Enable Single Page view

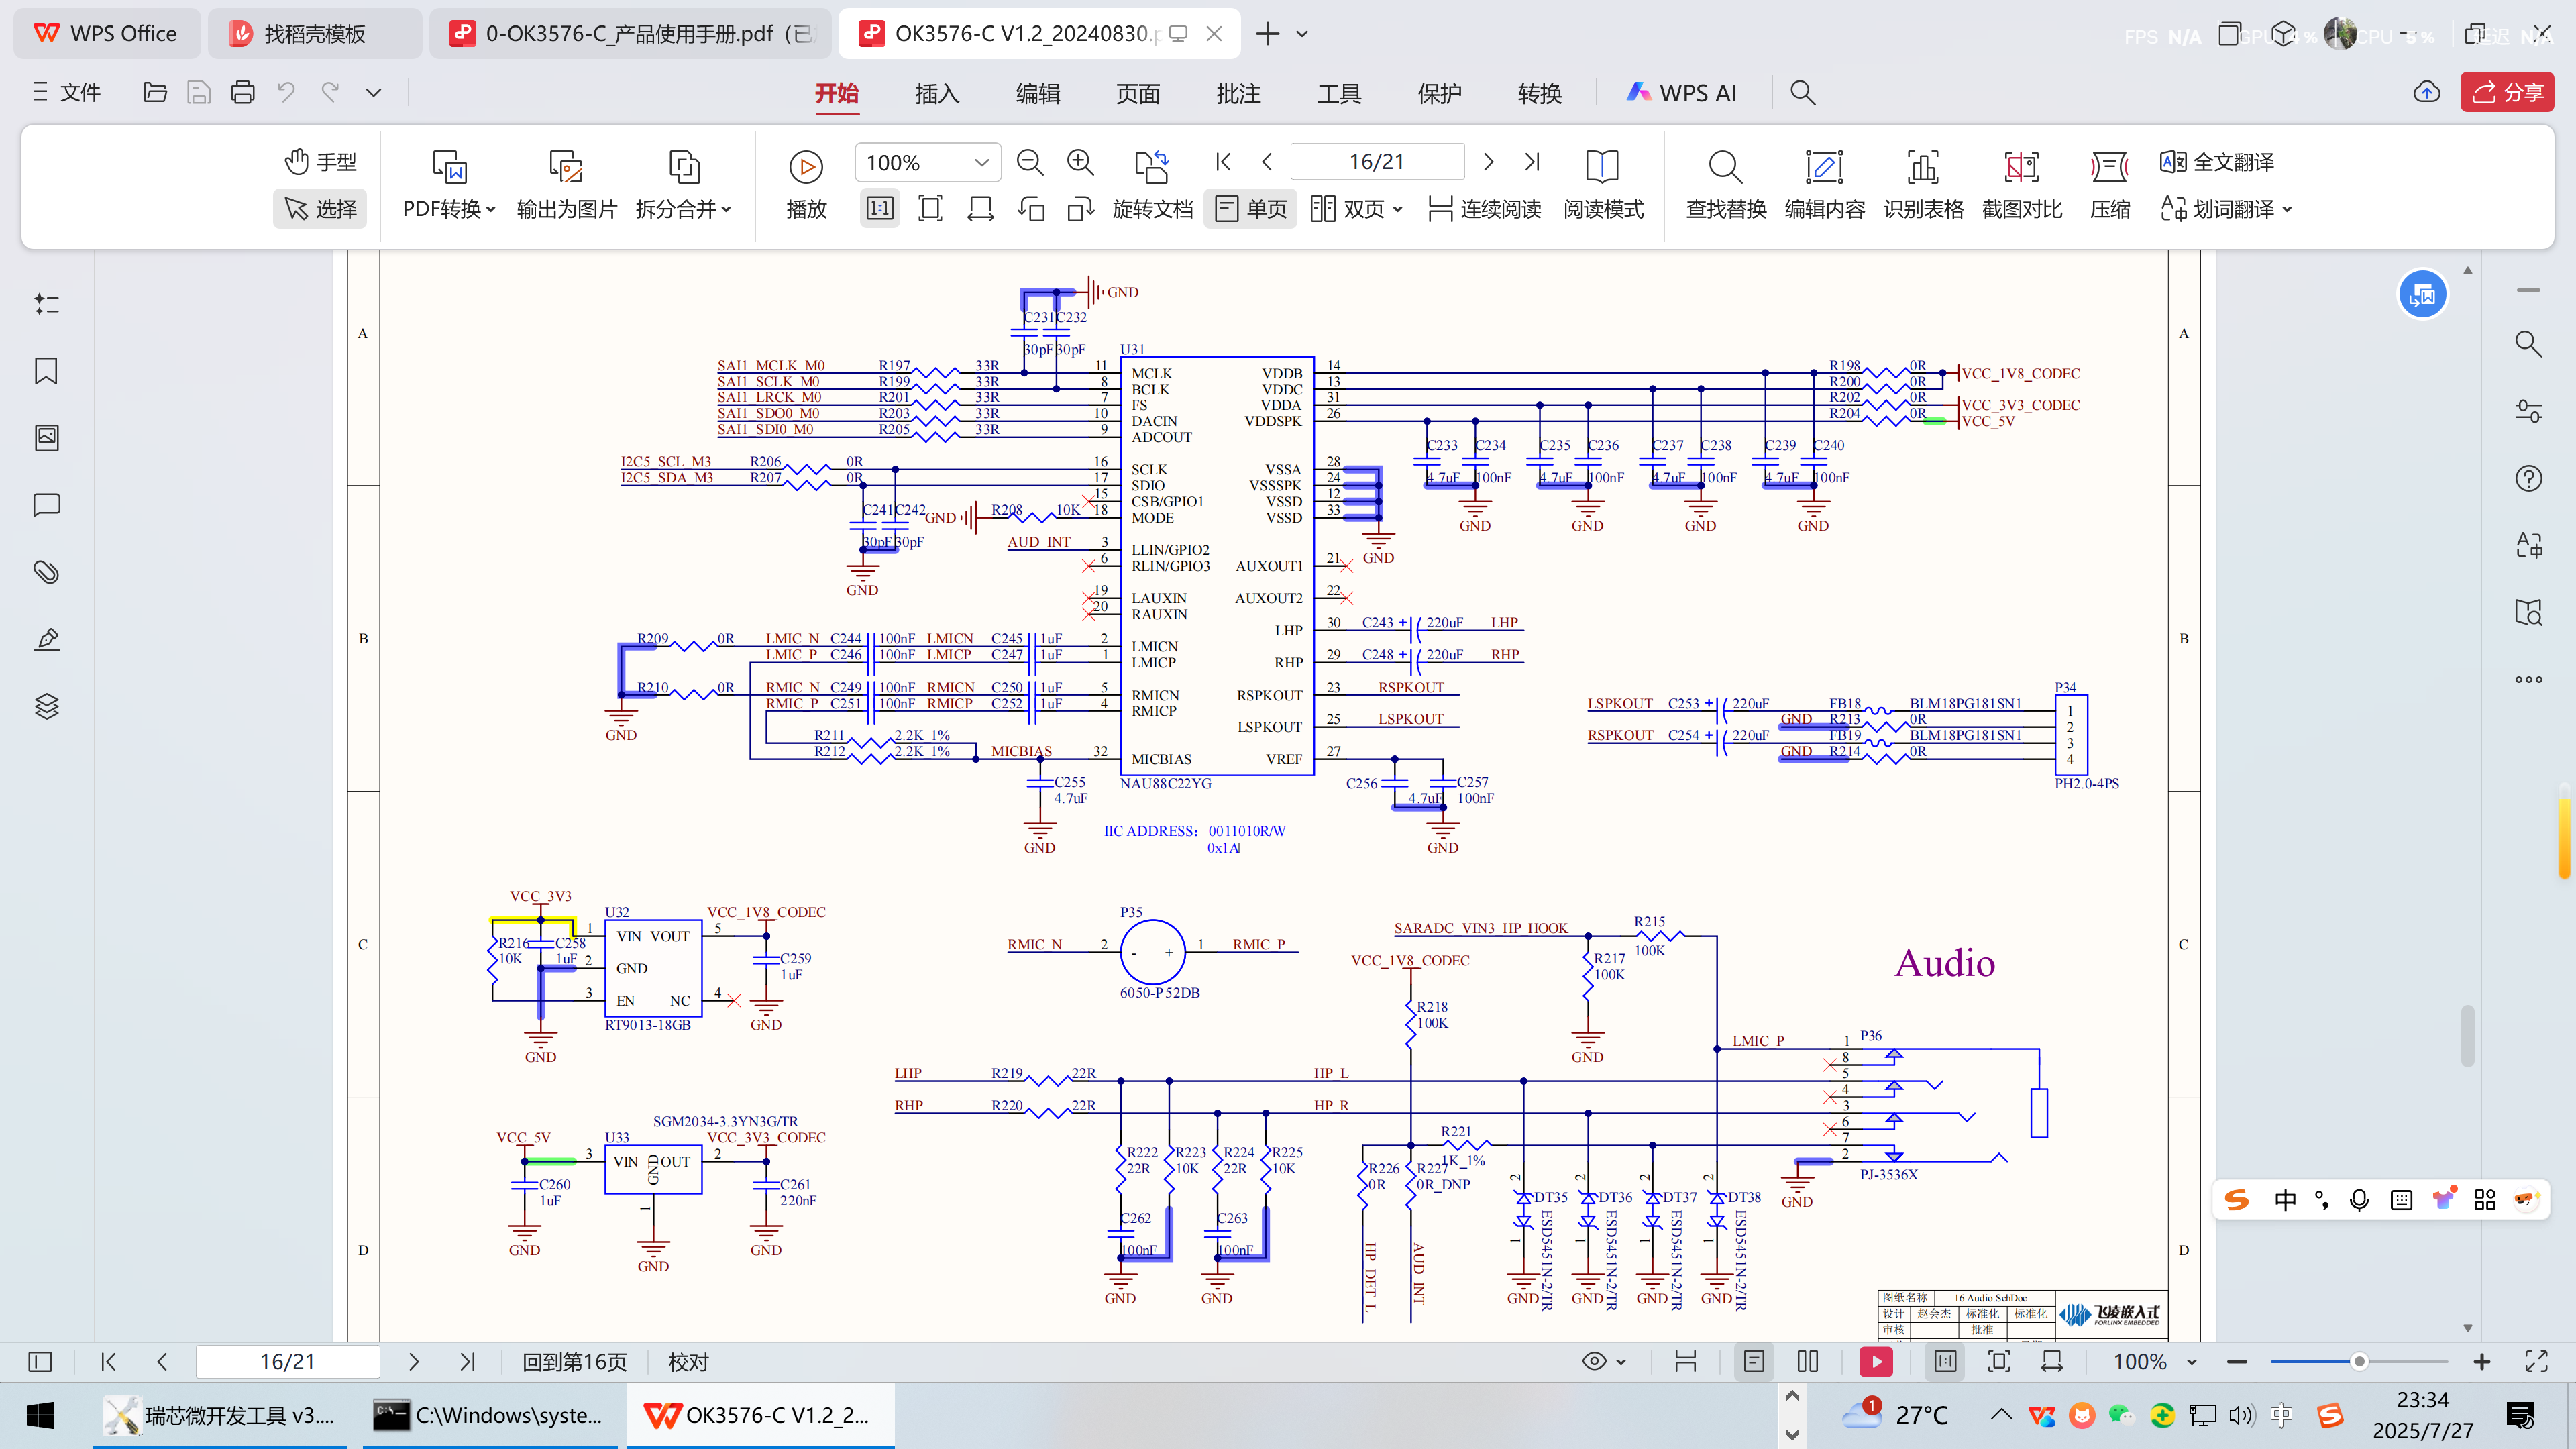1251,208
